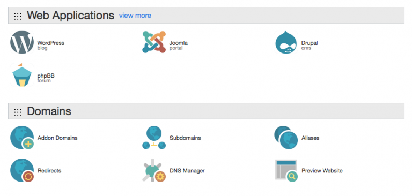Screen dimensions: 412x196
Task: Open the Addon Domains globe icon
Action: (x=22, y=138)
